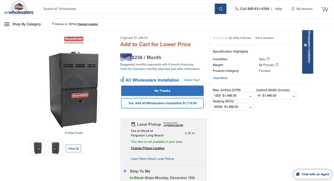Open the shopping cart icon

point(325,9)
